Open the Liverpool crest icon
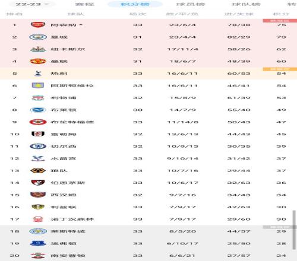Viewport: 297px width, 261px height. (38, 98)
